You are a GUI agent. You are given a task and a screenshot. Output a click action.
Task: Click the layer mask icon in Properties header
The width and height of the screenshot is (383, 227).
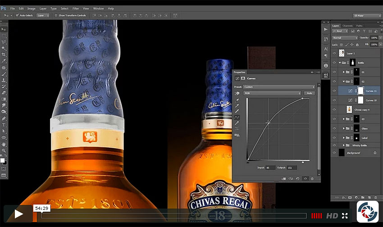tap(243, 78)
